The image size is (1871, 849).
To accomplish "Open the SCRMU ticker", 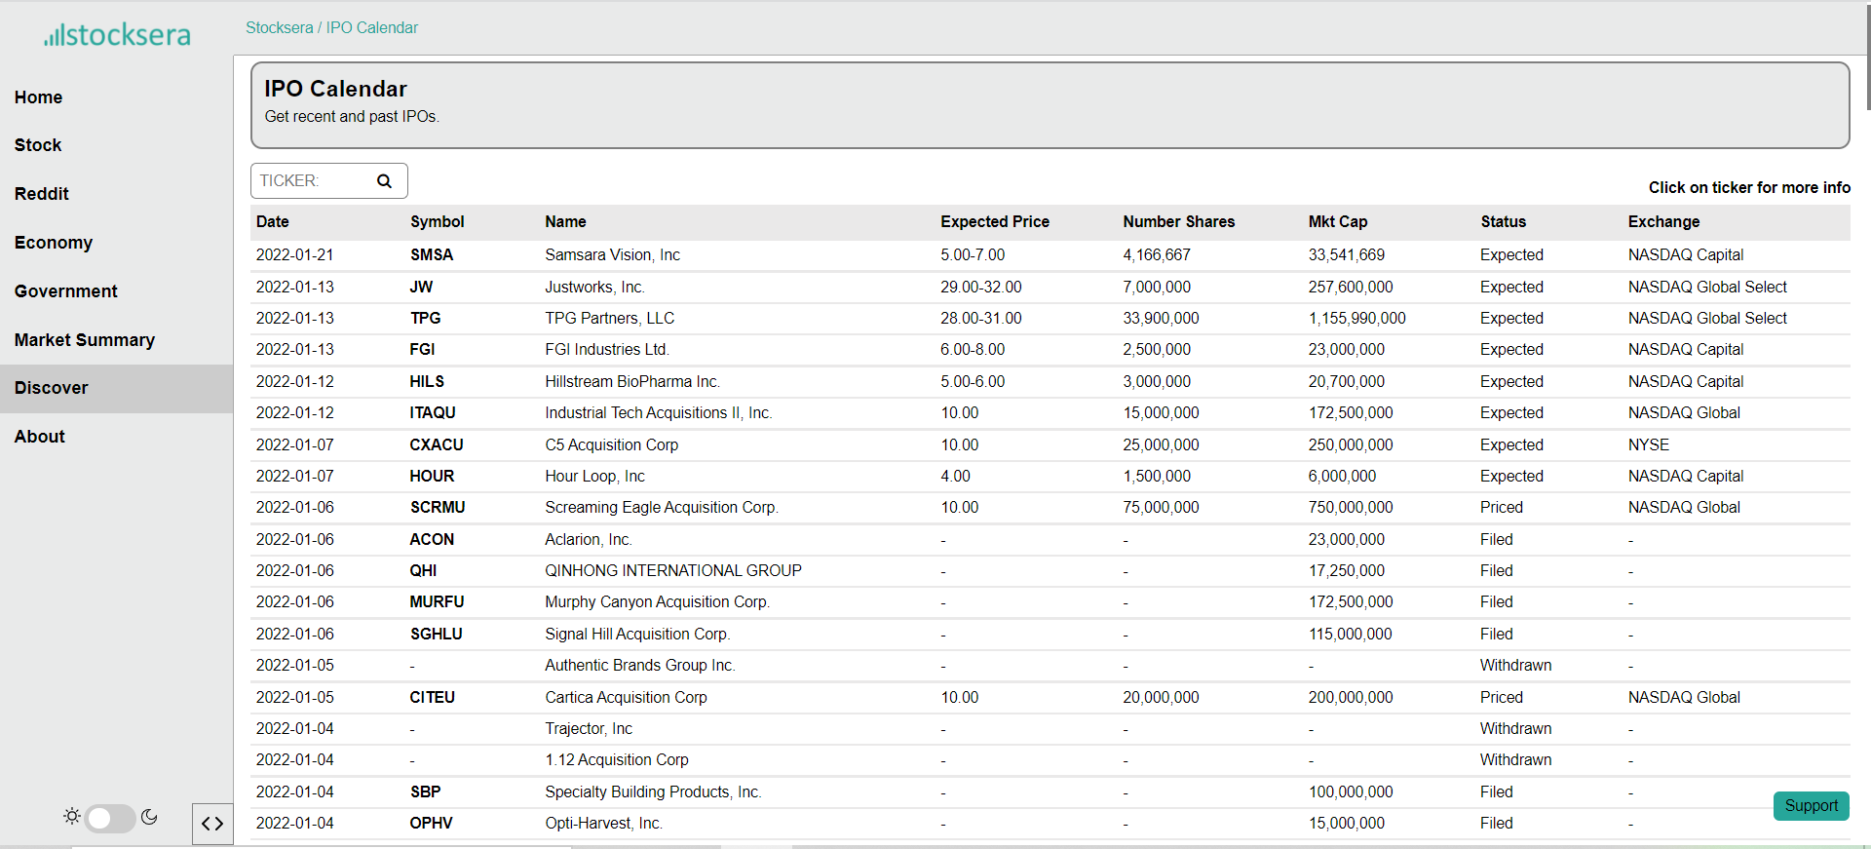I will pyautogui.click(x=438, y=508).
